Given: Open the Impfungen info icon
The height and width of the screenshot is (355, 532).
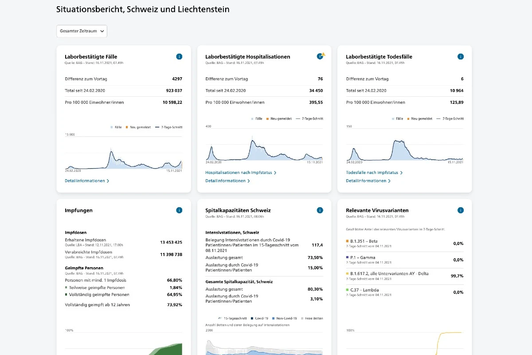Looking at the screenshot, I should 179,210.
